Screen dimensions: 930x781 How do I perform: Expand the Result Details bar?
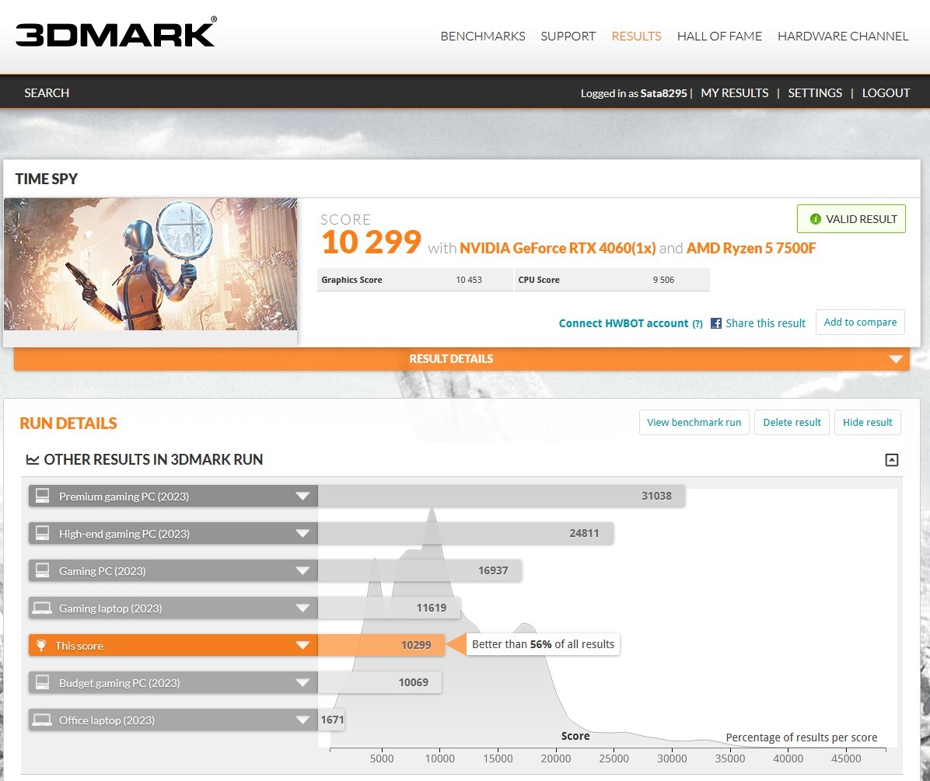[461, 358]
